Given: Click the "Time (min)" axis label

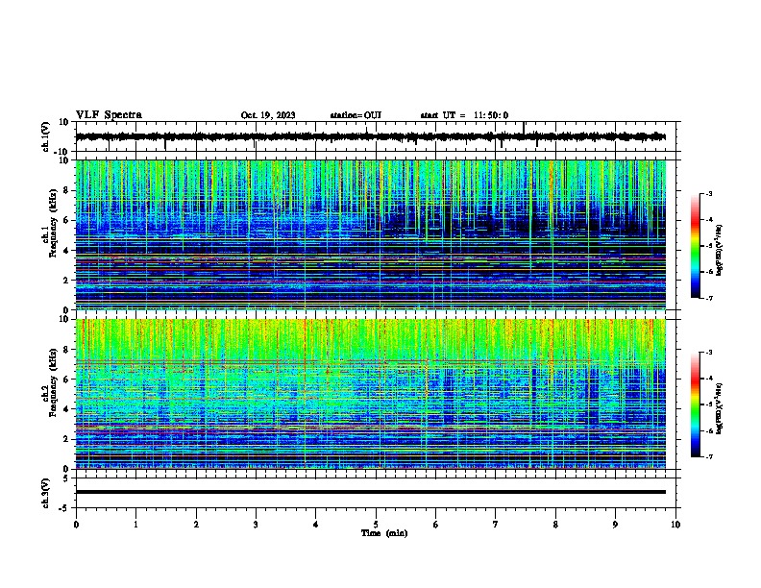Looking at the screenshot, I should 384,533.
